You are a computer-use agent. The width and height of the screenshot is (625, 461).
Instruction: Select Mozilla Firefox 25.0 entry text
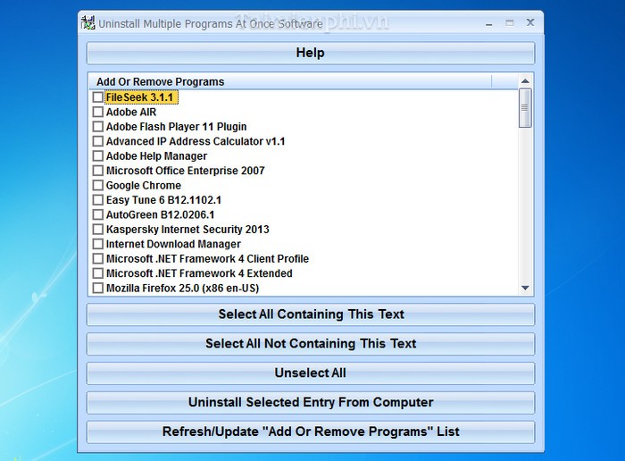pos(182,288)
